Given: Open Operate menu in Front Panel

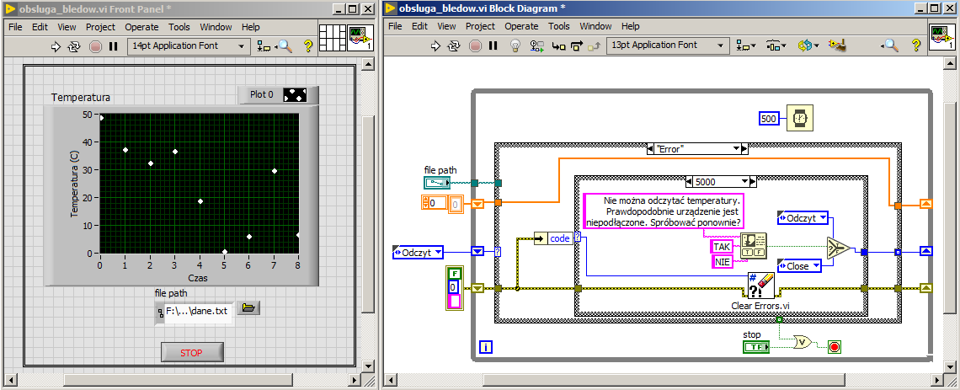Looking at the screenshot, I should point(141,27).
